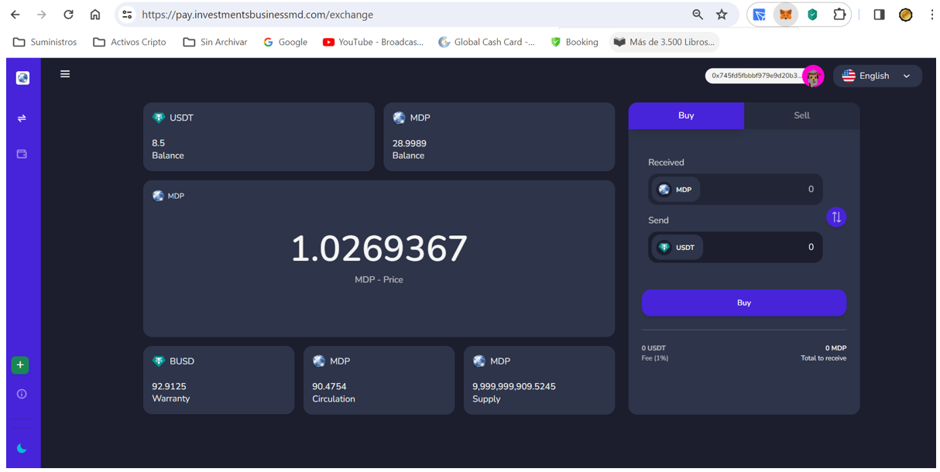Click the user avatar next to wallet address
Screen dimensions: 940x472
tap(812, 76)
